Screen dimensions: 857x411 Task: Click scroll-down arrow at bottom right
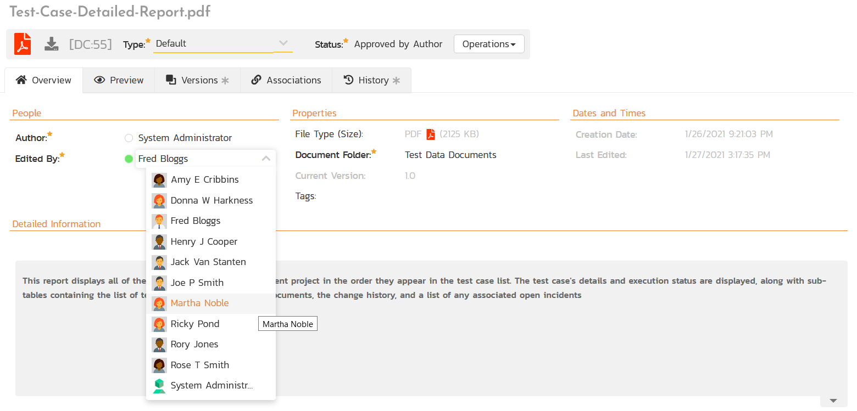click(x=833, y=401)
